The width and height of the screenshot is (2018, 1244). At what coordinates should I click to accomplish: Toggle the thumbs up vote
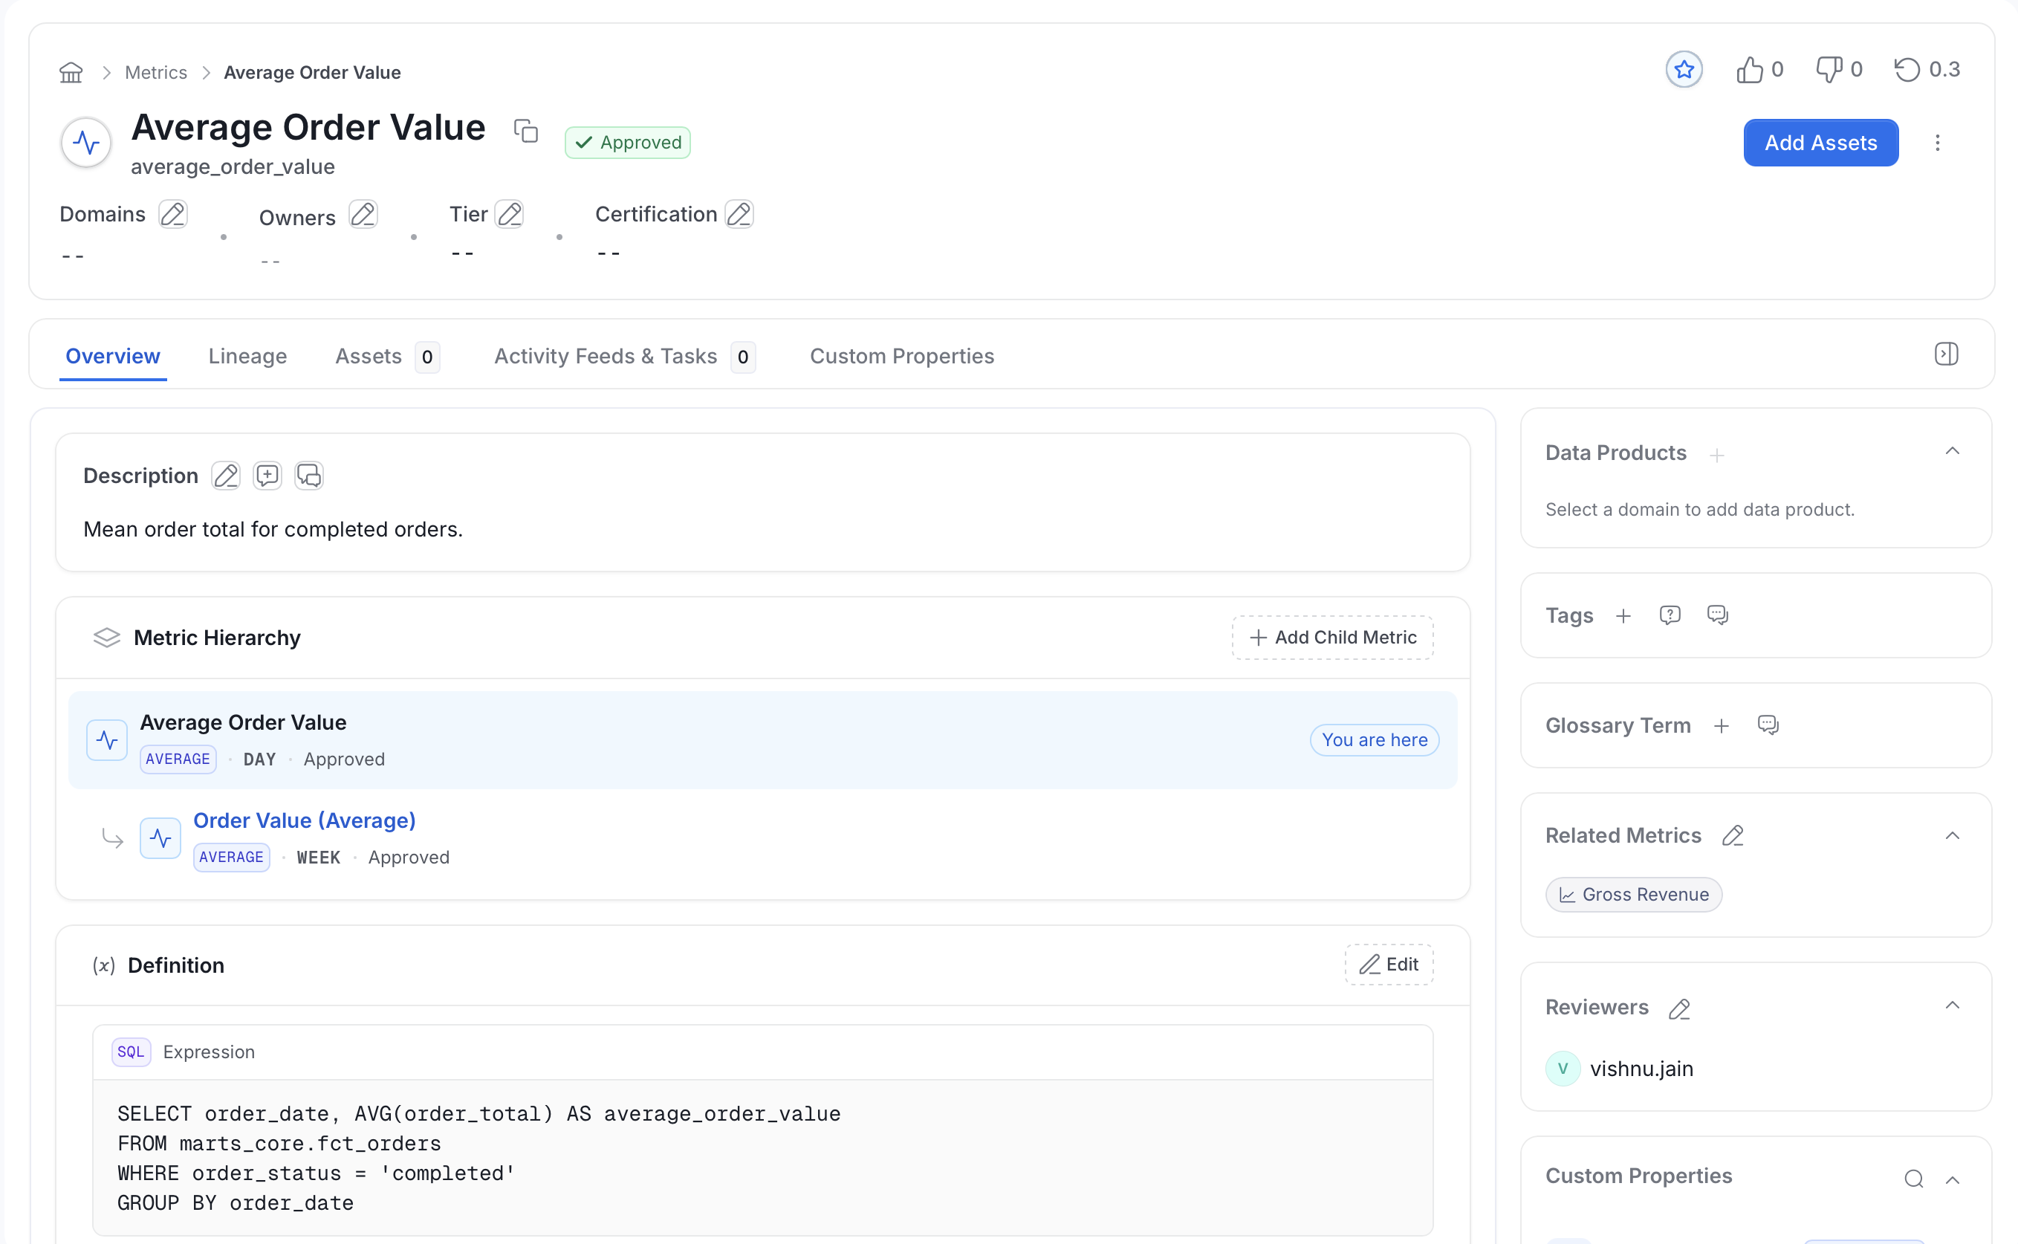click(x=1759, y=69)
